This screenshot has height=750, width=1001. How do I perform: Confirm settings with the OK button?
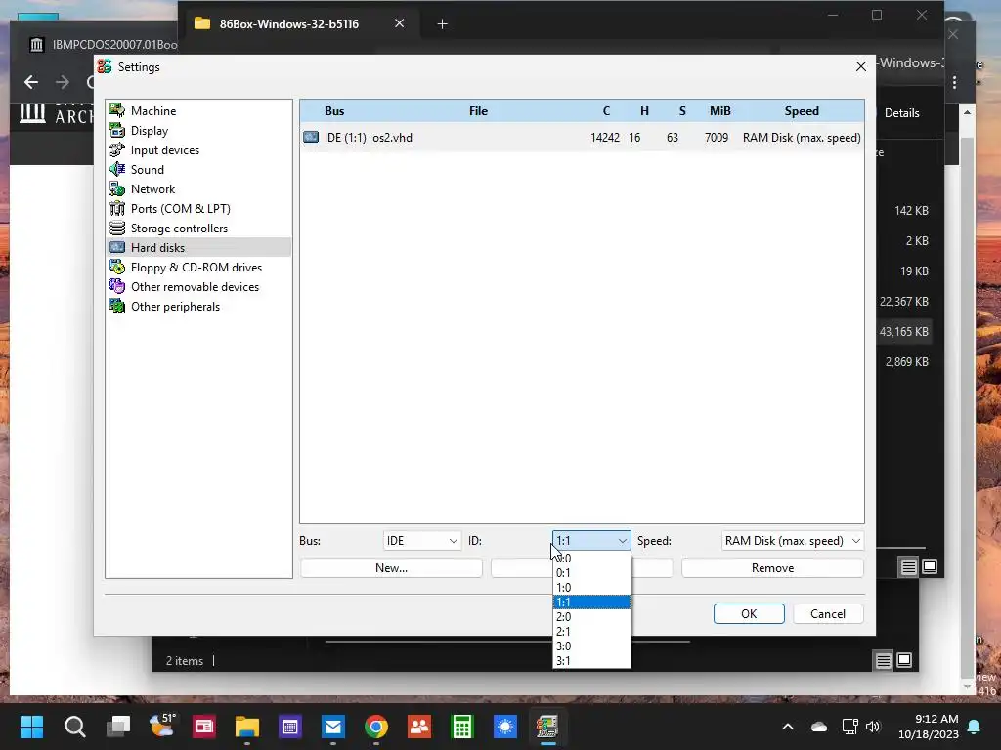[x=749, y=613]
